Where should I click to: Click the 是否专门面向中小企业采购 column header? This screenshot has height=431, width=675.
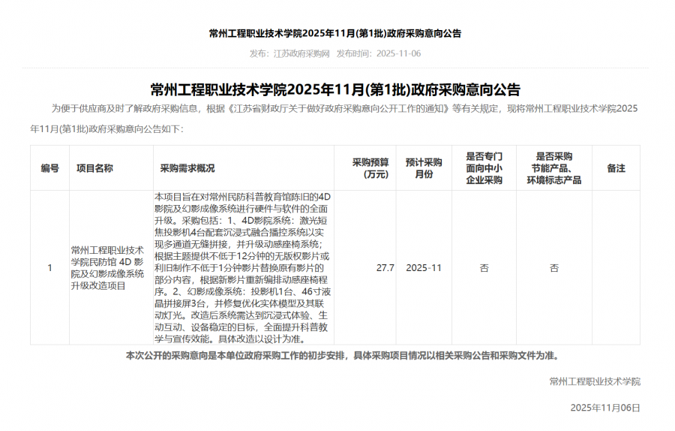484,168
